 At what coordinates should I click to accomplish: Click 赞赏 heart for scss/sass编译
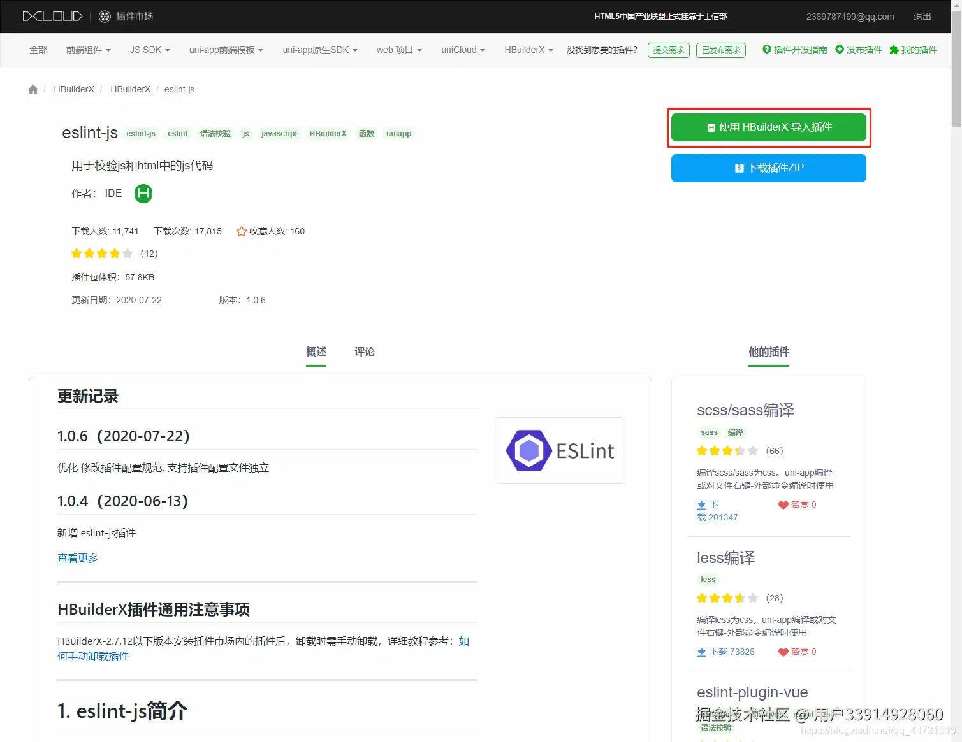pos(783,505)
